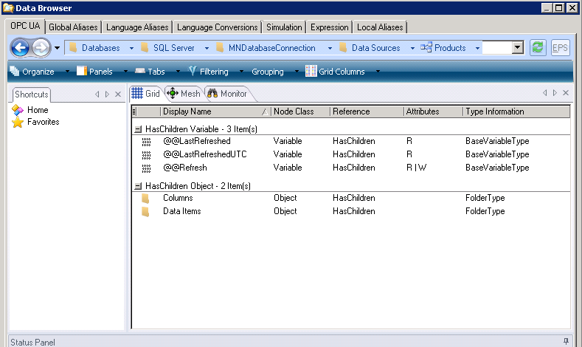Close the Shortcuts panel
Image resolution: width=582 pixels, height=347 pixels.
point(118,95)
